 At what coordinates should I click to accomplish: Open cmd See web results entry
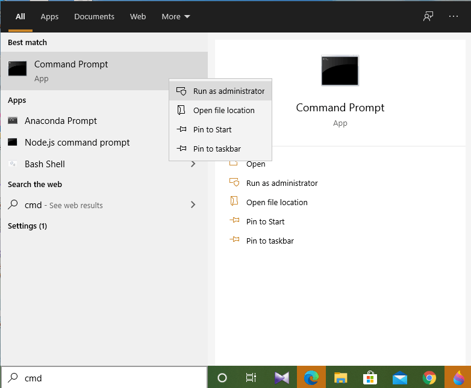pos(104,205)
